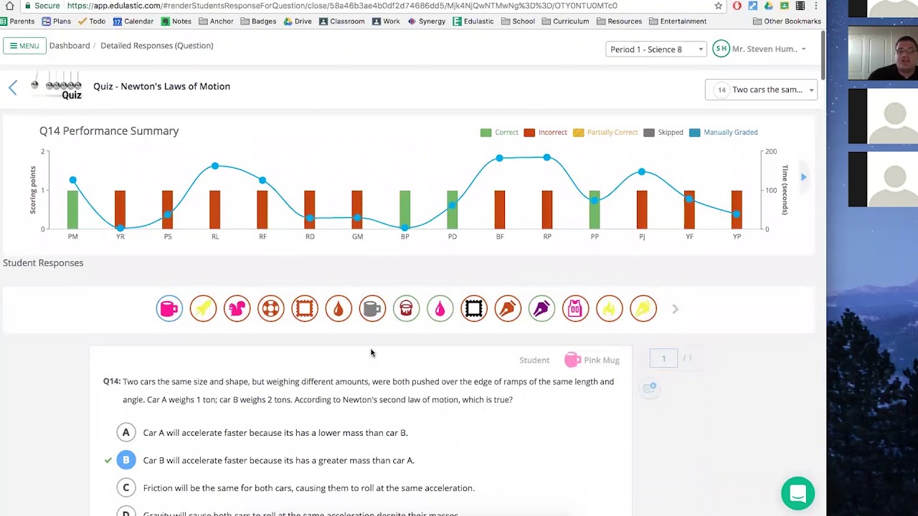Open the Plans bookmark
This screenshot has width=918, height=516.
click(x=57, y=21)
